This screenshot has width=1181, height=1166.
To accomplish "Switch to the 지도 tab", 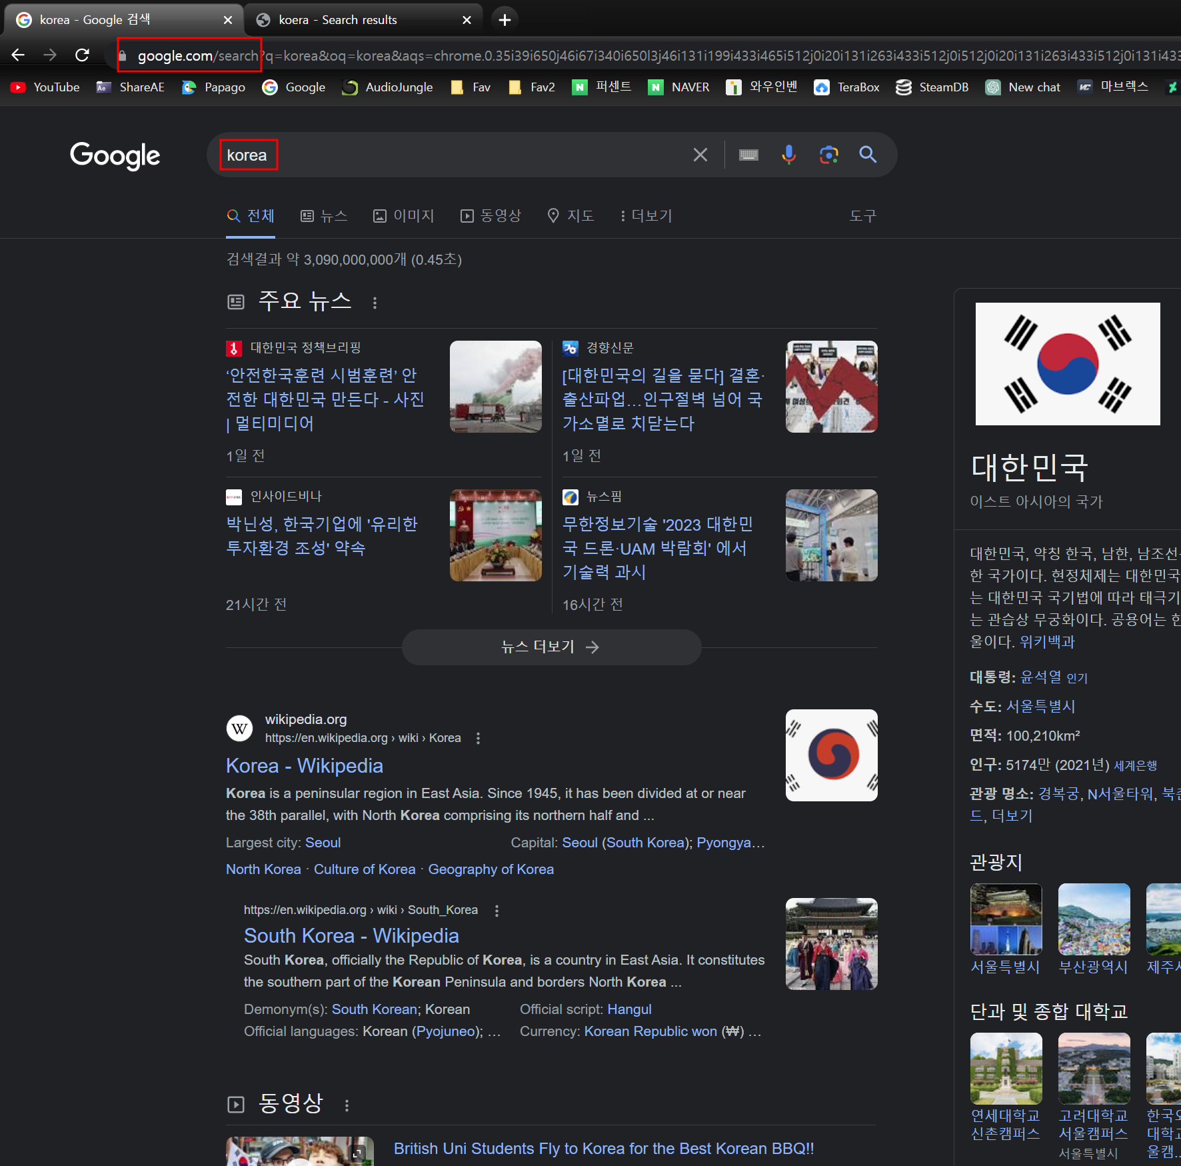I will (571, 216).
